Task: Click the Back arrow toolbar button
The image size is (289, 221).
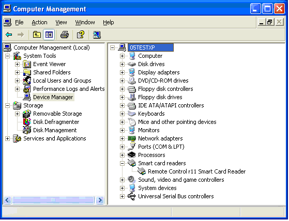Action: (x=9, y=35)
